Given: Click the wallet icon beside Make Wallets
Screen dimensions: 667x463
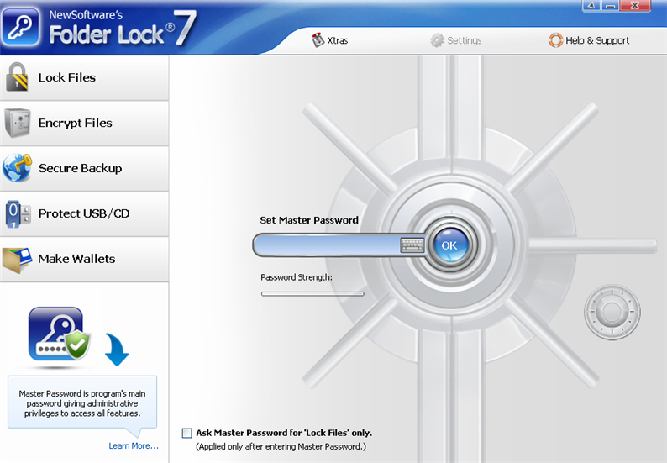Looking at the screenshot, I should pos(17,259).
